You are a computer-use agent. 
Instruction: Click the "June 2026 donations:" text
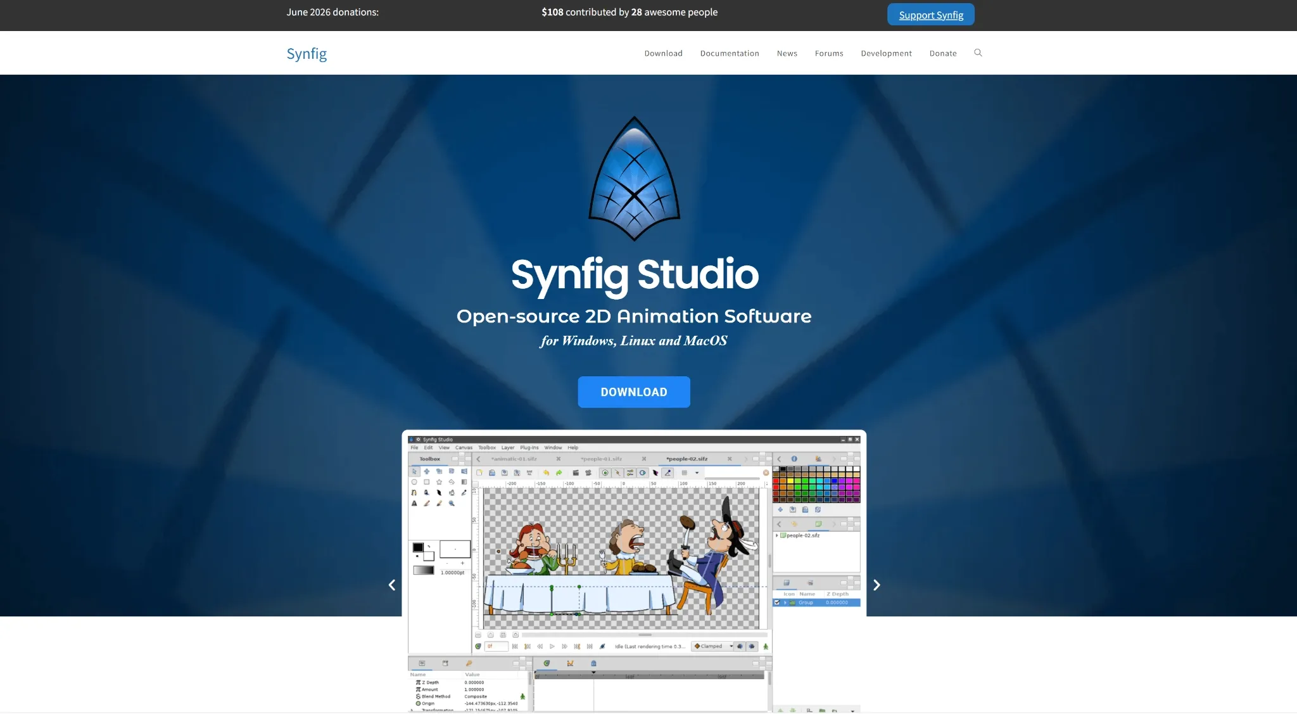[332, 12]
